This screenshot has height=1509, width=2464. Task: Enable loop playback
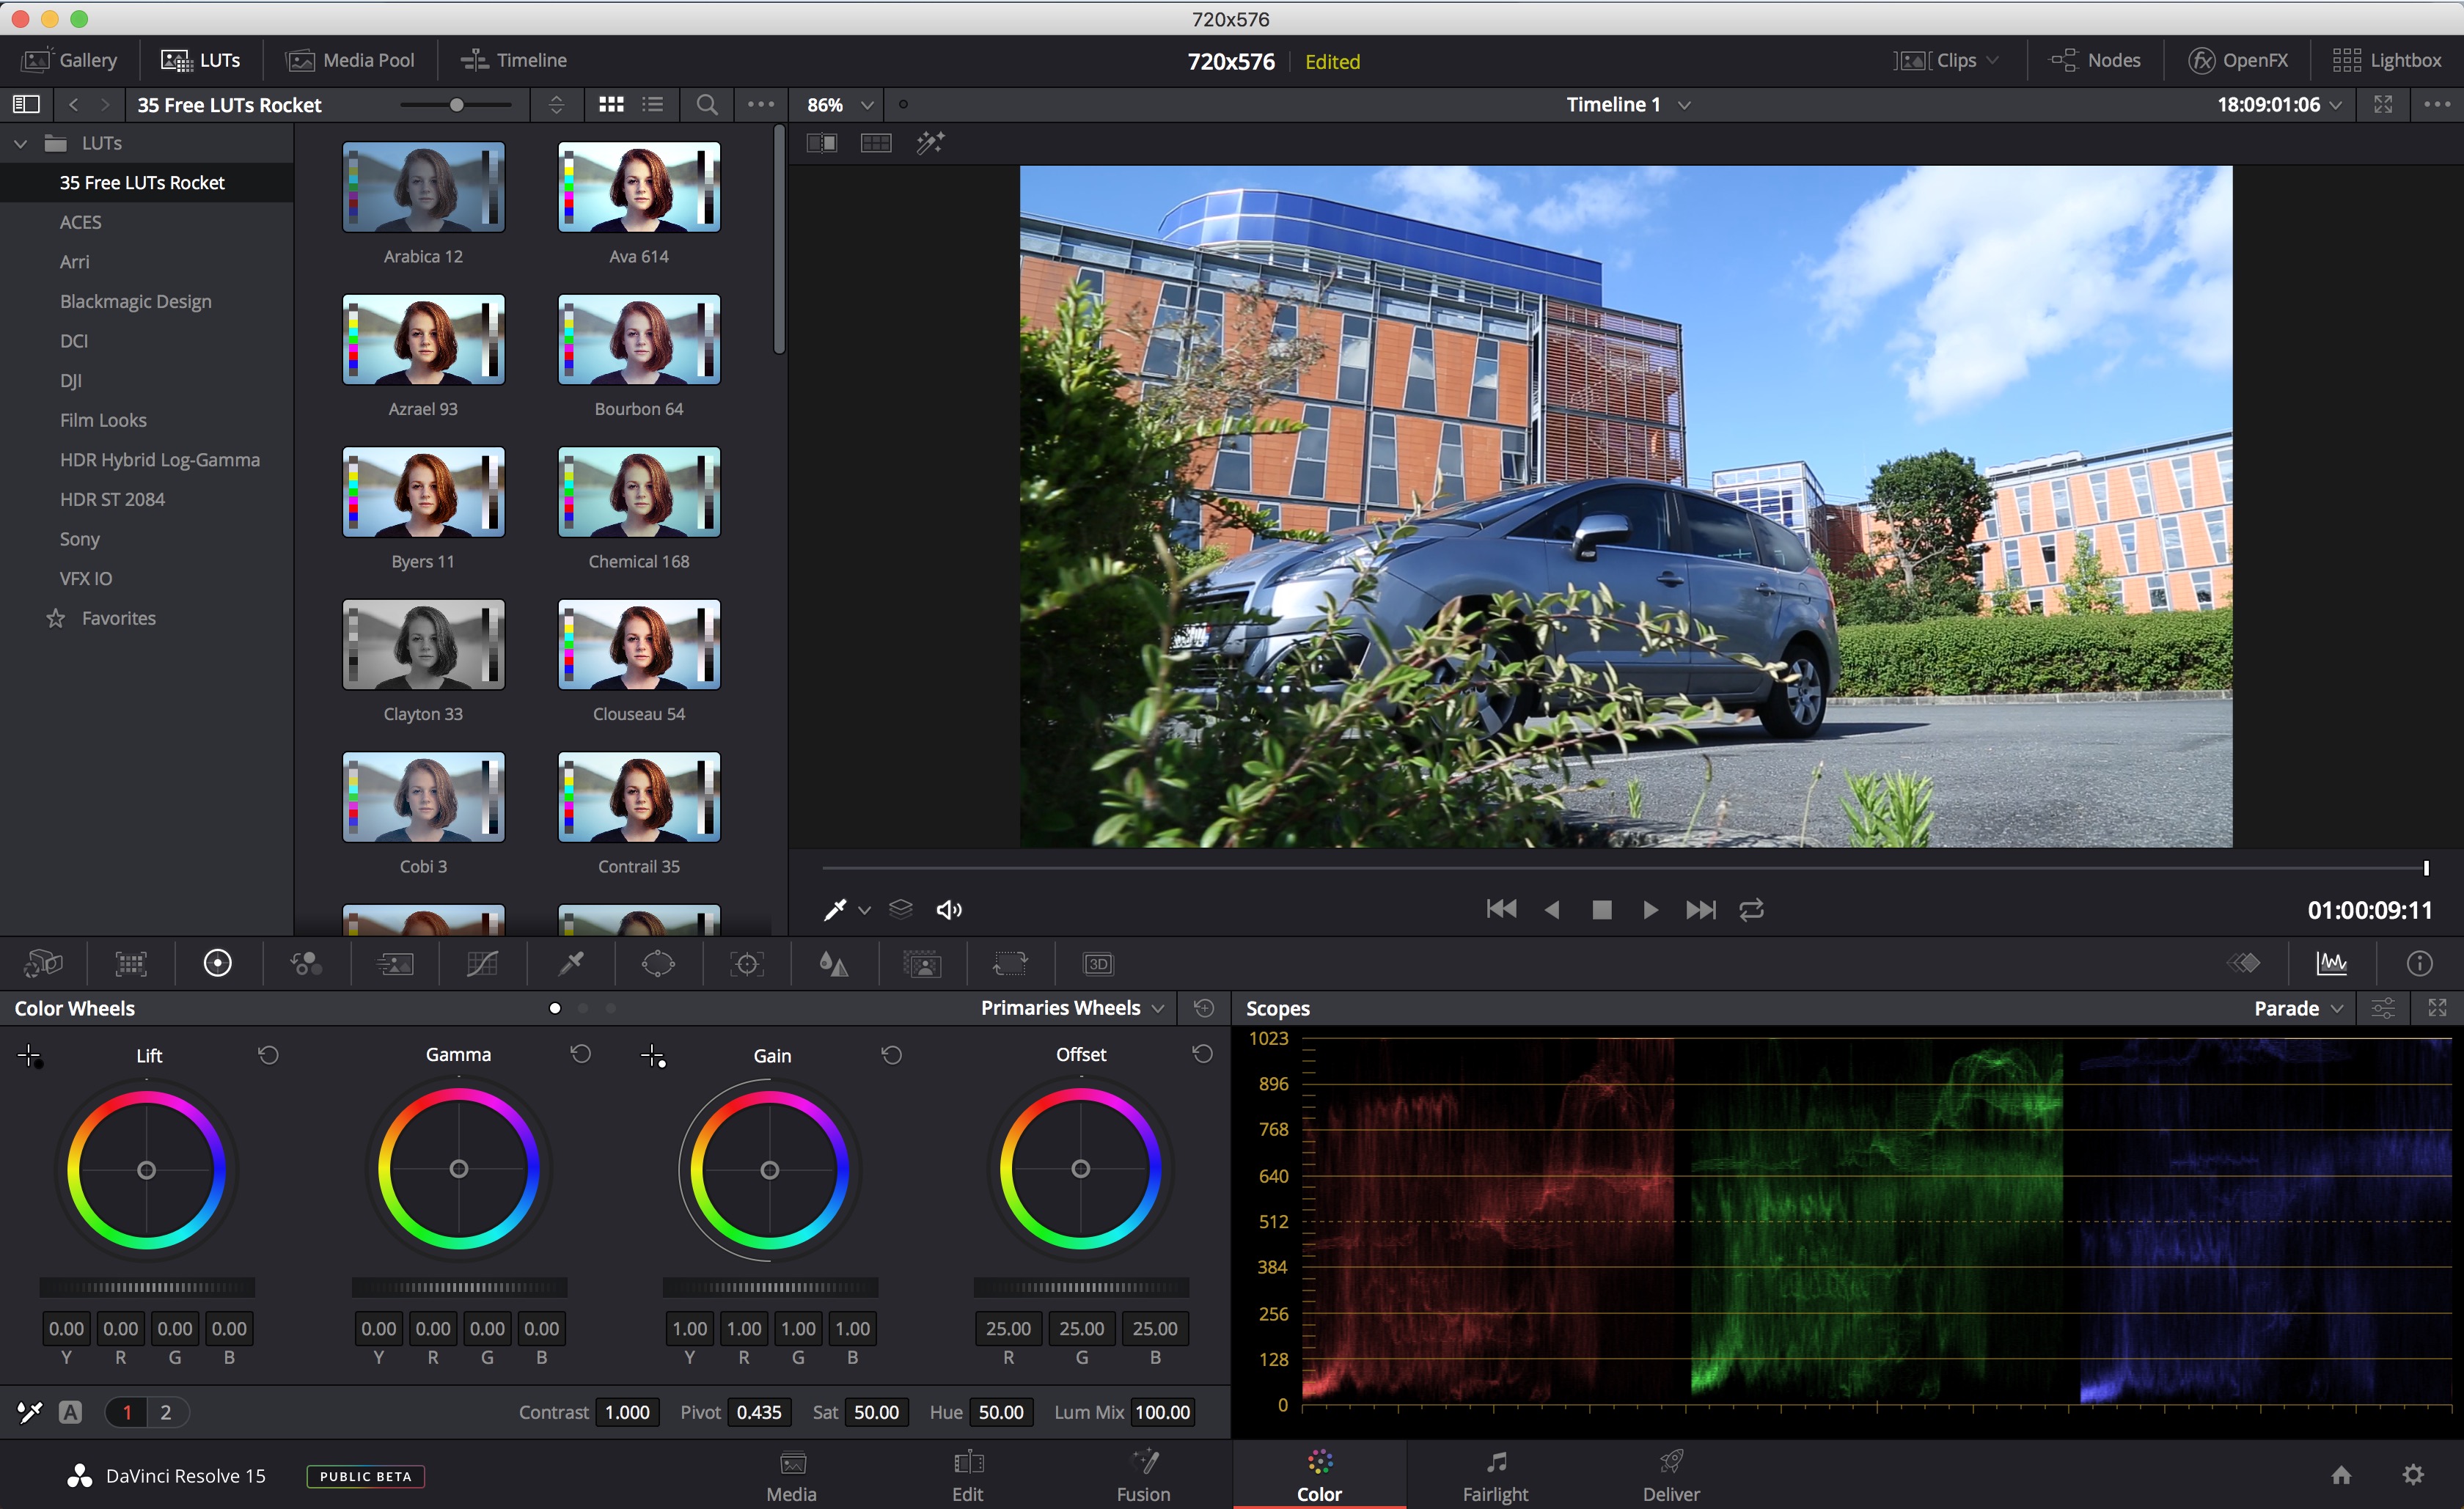pyautogui.click(x=1751, y=910)
